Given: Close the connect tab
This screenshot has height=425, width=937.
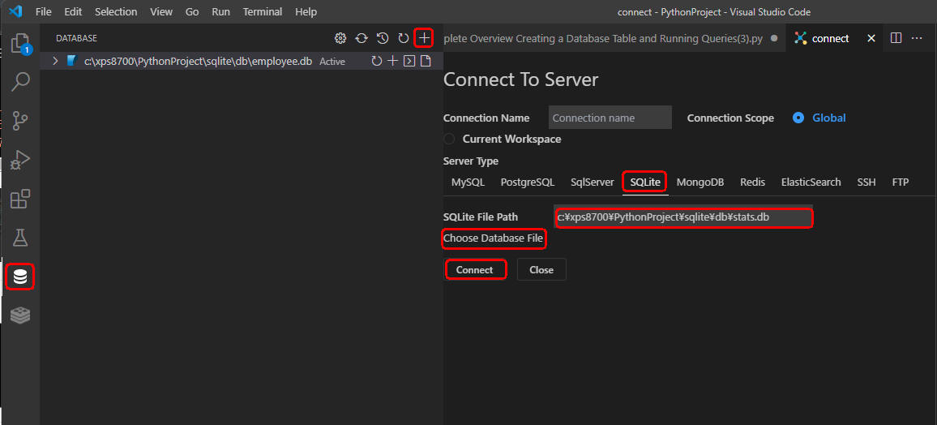Looking at the screenshot, I should click(871, 38).
